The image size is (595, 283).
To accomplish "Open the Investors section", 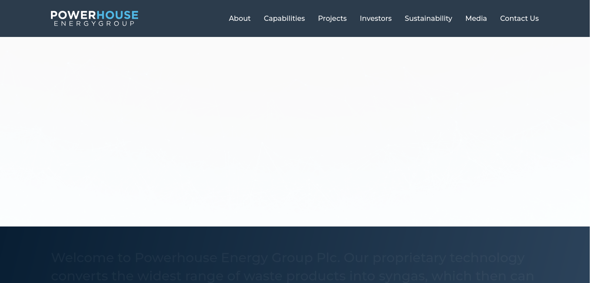I will 375,18.
